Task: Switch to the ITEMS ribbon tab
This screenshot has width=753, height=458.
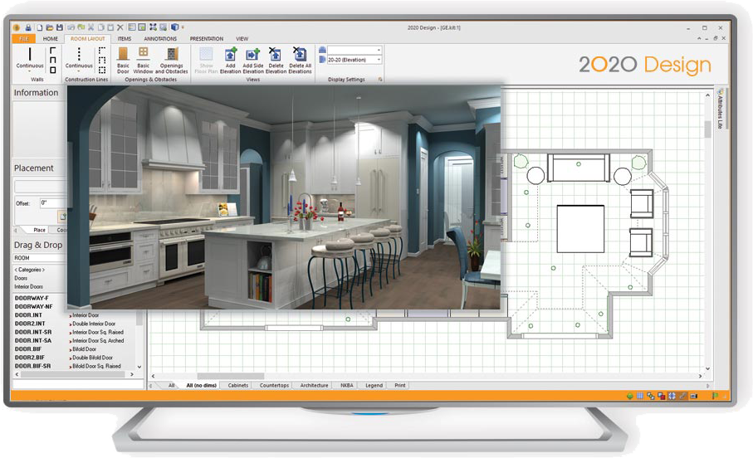Action: point(125,39)
